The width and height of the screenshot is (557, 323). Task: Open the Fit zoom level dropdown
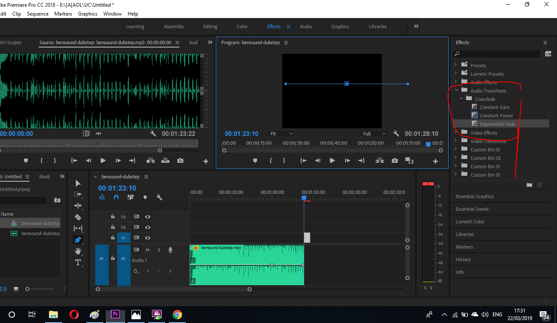point(281,134)
